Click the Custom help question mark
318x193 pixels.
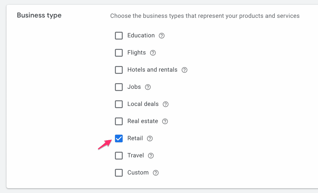(156, 173)
